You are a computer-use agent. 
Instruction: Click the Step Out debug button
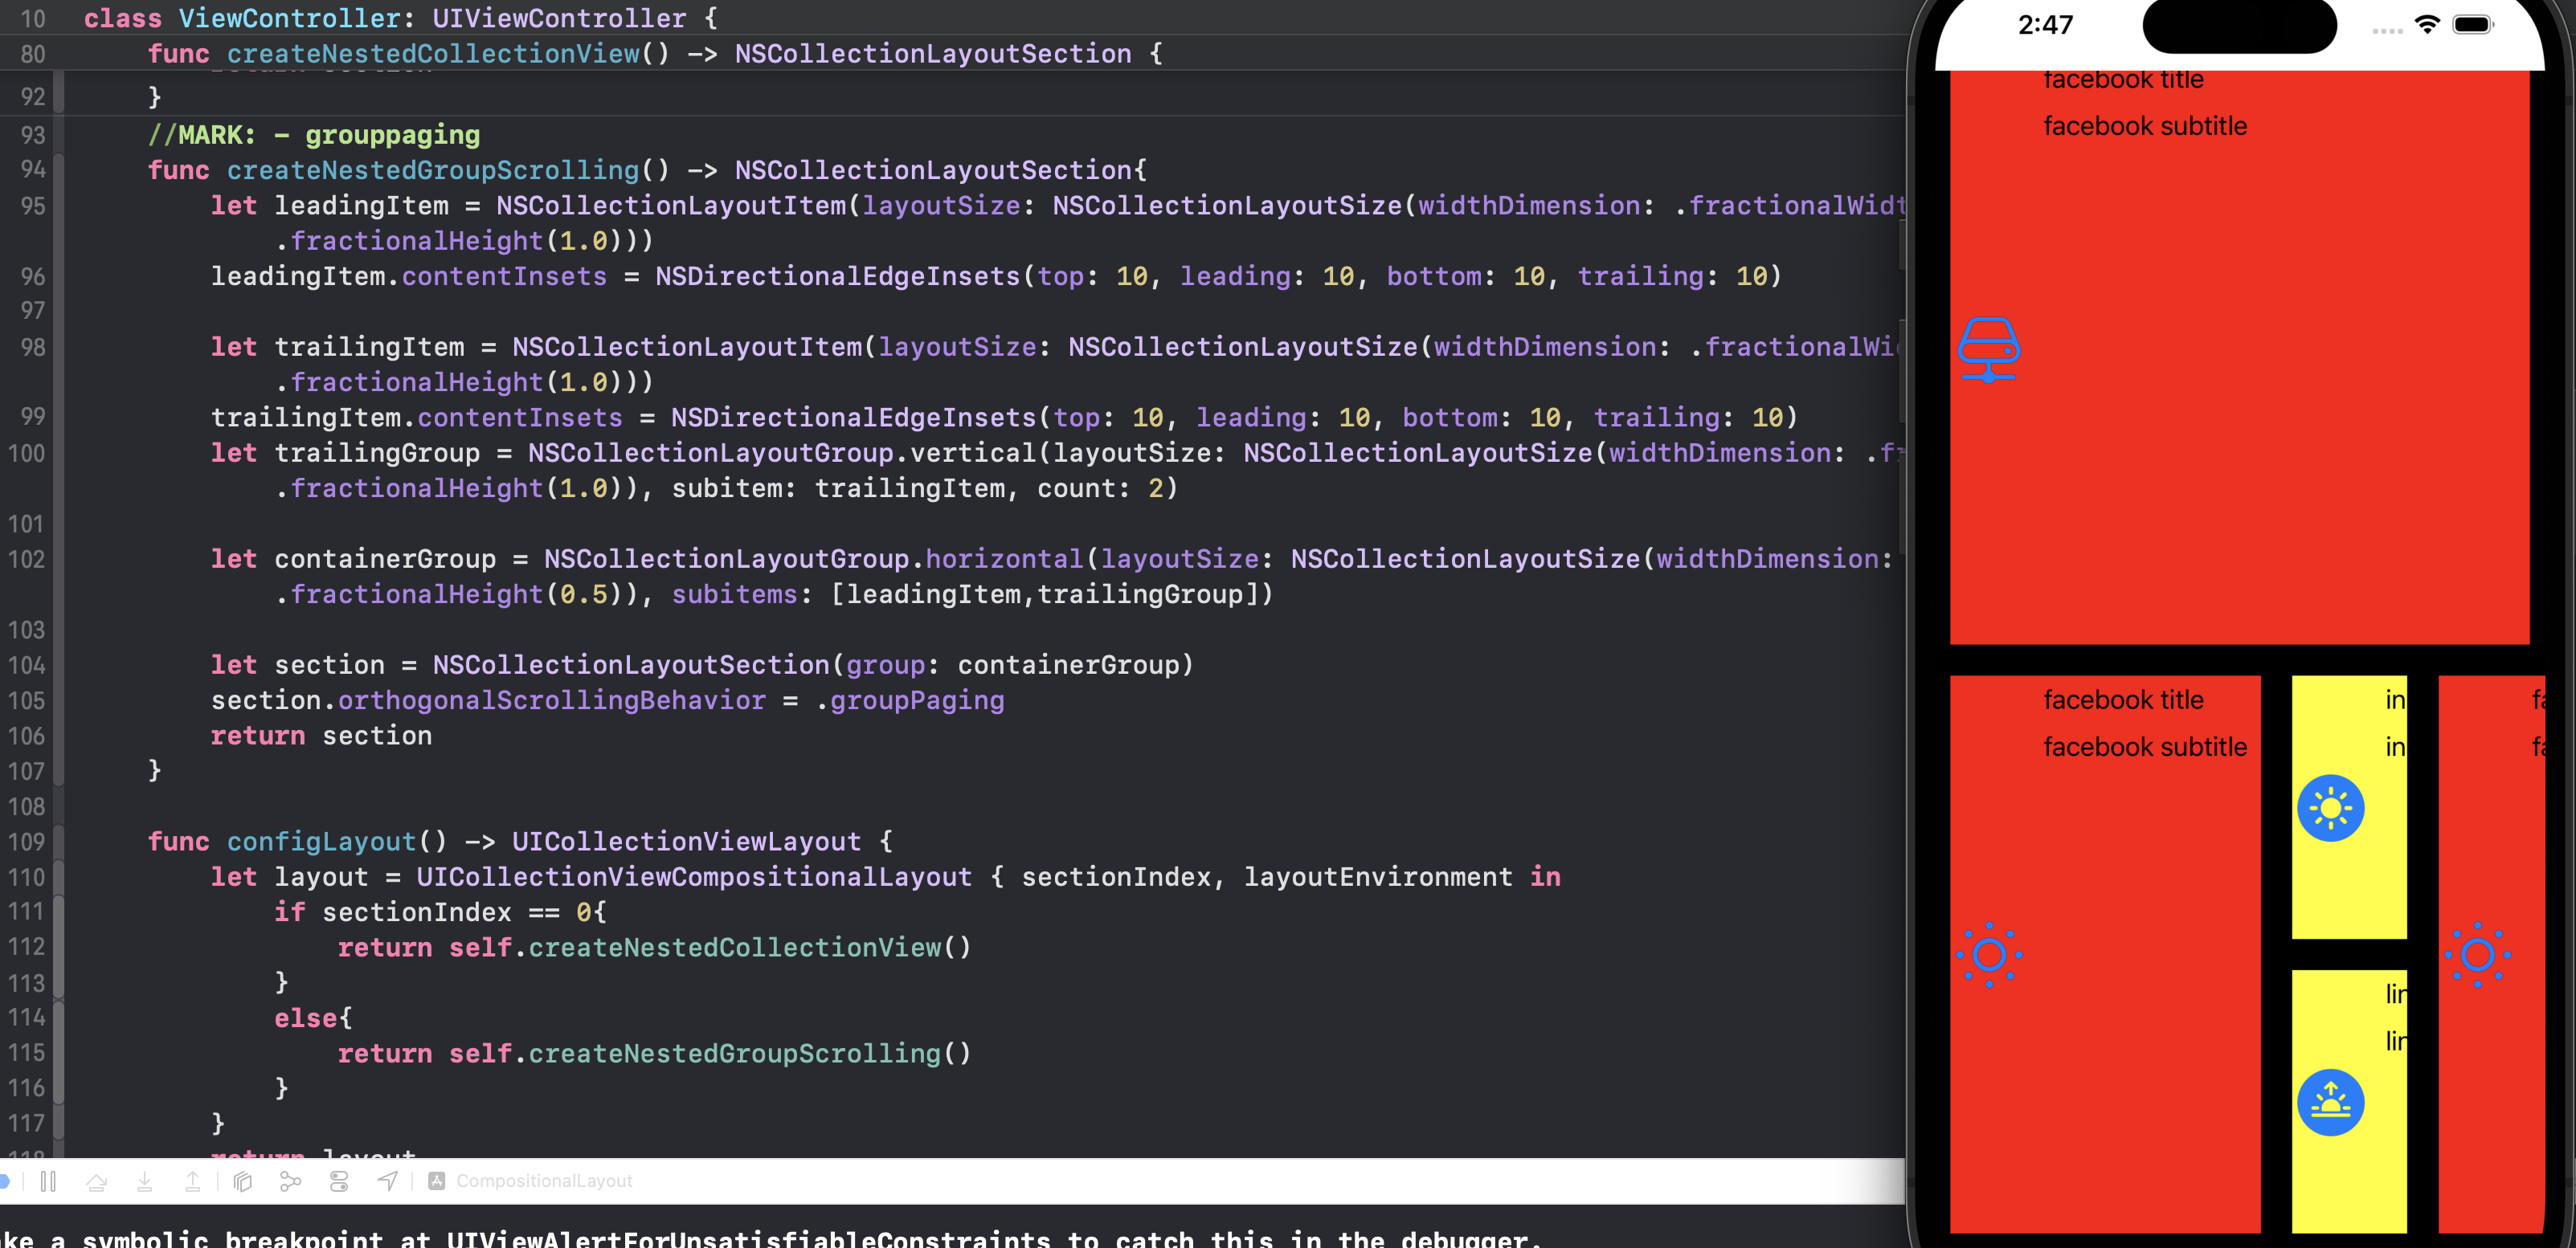(192, 1181)
